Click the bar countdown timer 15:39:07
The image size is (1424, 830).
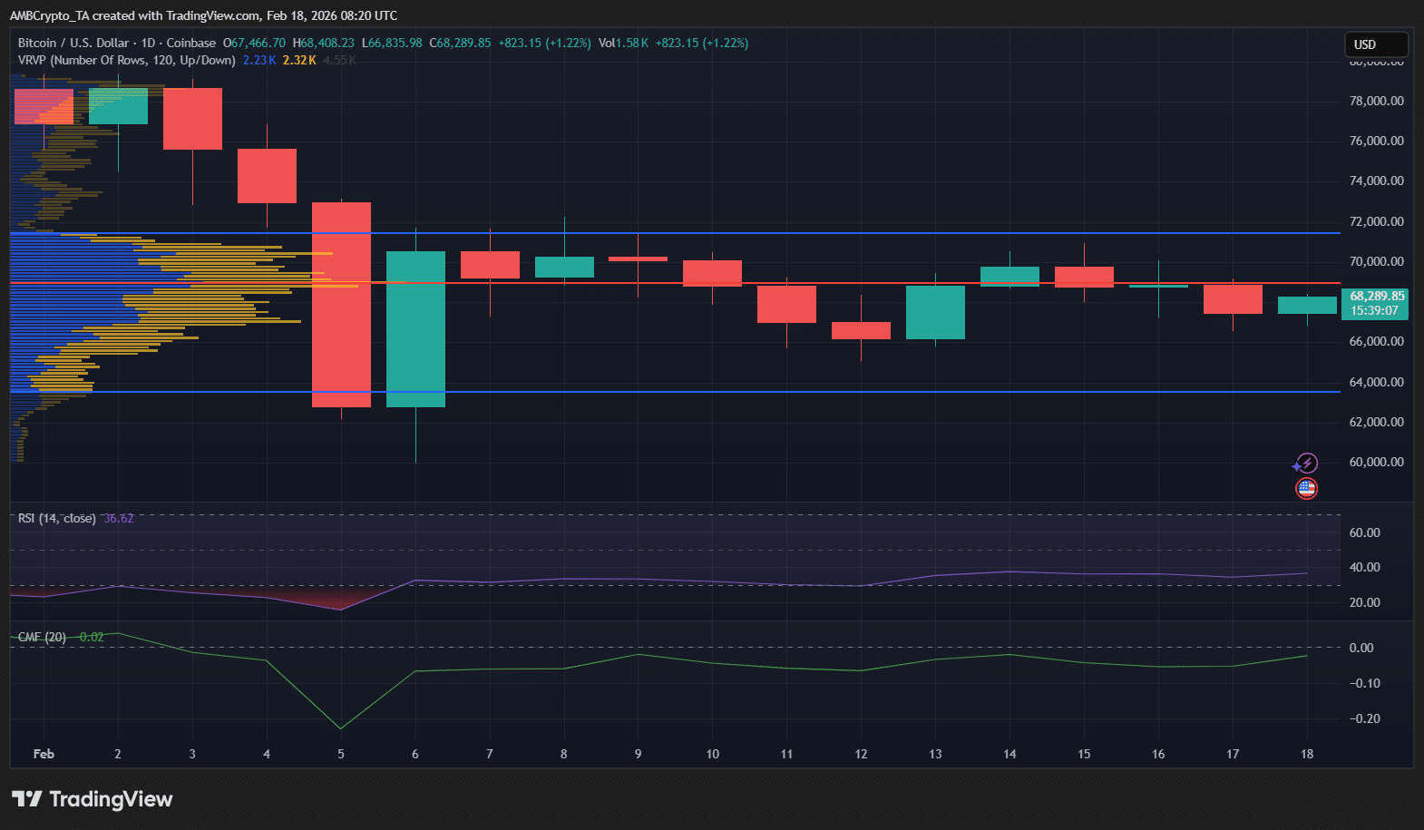click(1375, 310)
